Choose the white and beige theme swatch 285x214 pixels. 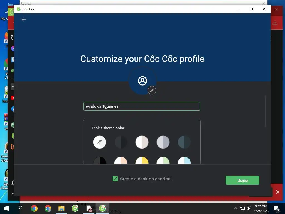[142, 142]
